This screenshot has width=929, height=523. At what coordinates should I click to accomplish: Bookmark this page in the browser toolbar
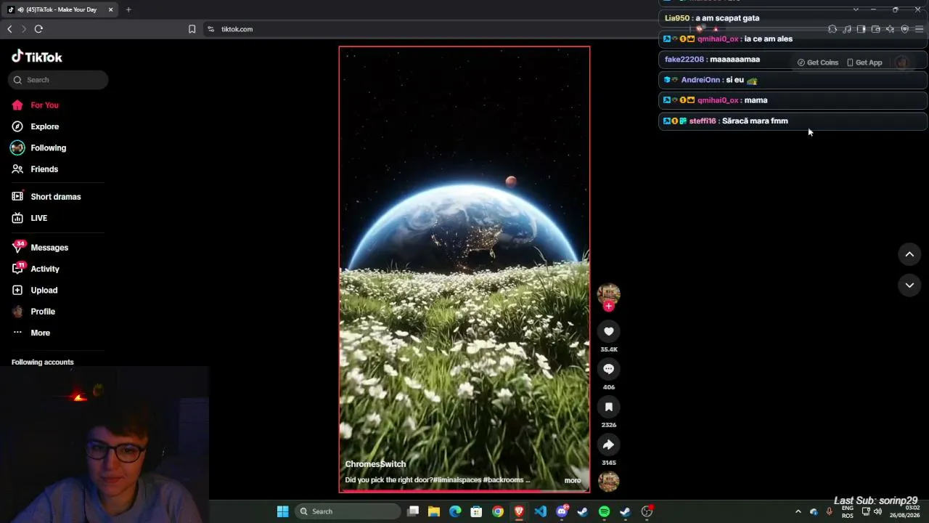[192, 29]
